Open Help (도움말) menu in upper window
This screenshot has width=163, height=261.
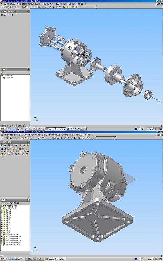[72, 4]
